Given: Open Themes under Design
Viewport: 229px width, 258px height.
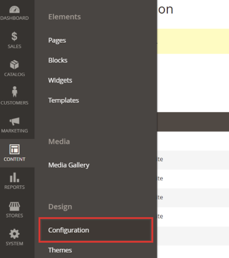Looking at the screenshot, I should (x=60, y=250).
